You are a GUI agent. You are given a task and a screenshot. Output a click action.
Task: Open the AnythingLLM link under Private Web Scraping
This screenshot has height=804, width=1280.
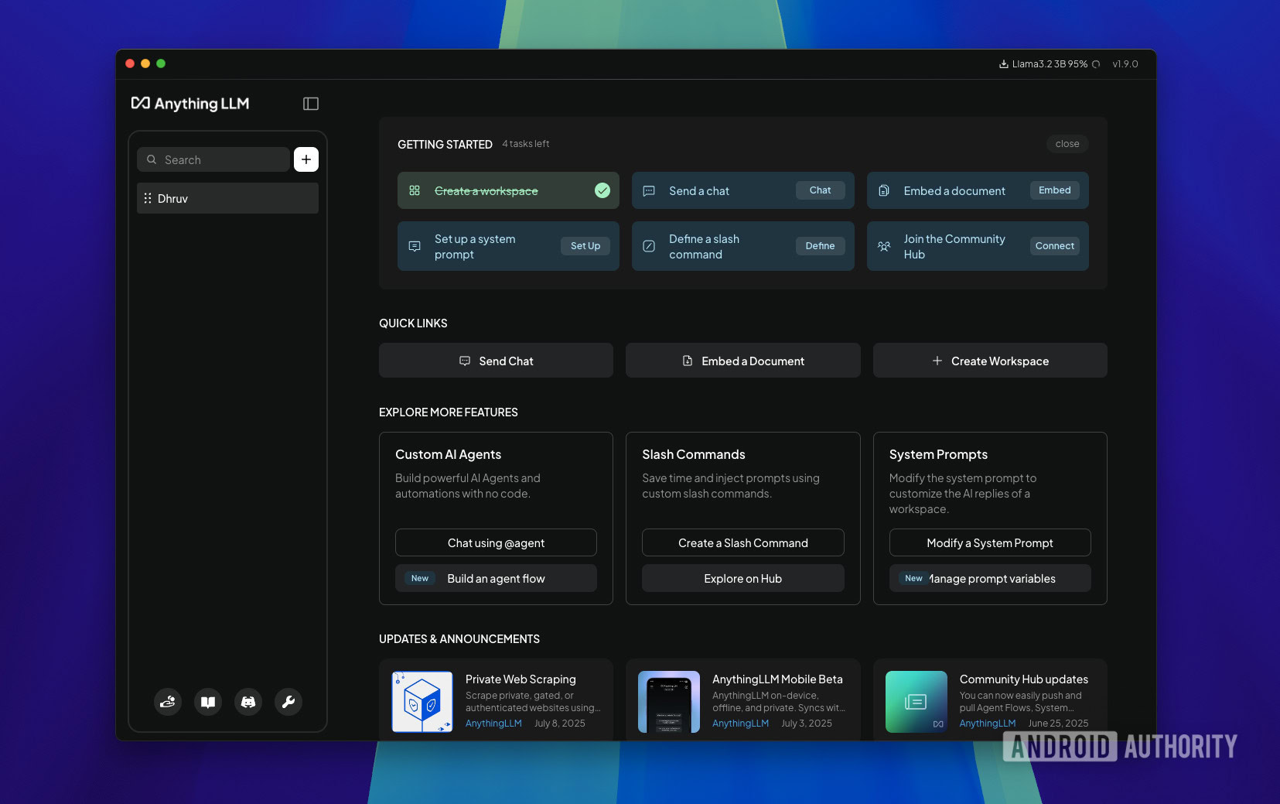493,724
